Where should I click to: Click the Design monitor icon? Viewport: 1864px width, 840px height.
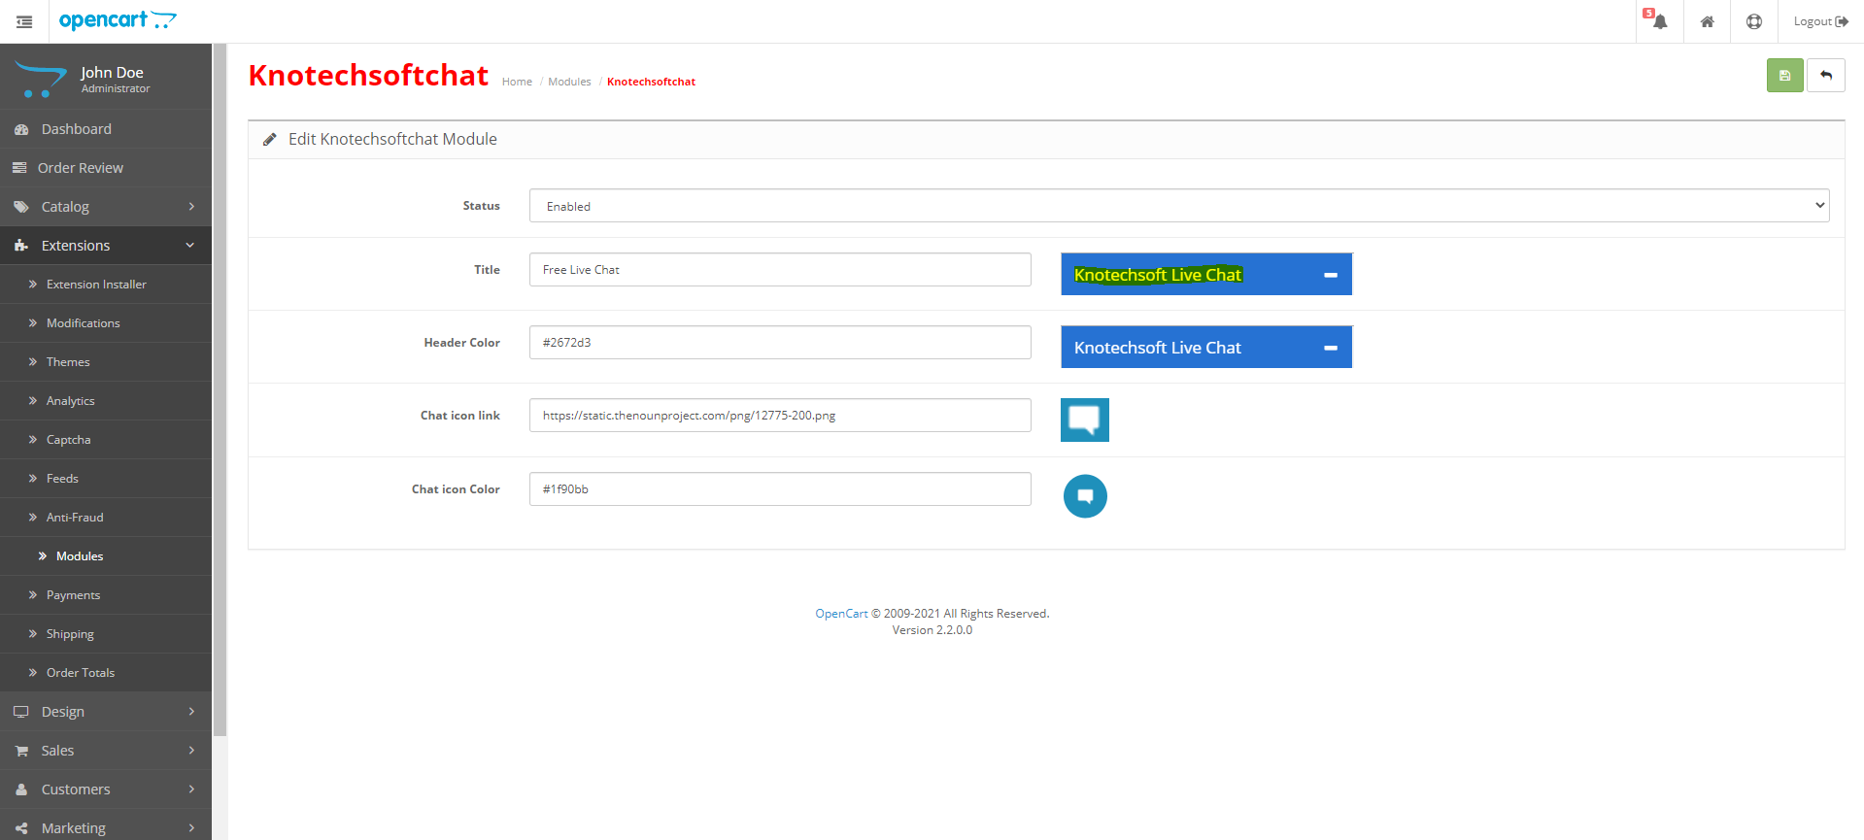point(21,712)
